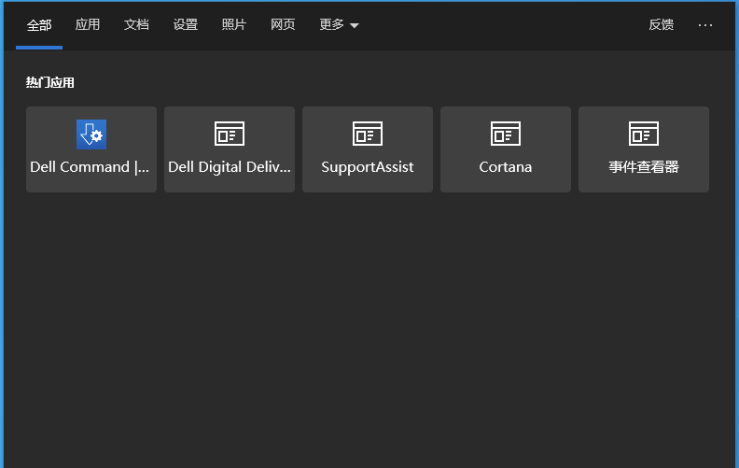Start the Cortana text label
This screenshot has width=739, height=468.
[x=506, y=167]
